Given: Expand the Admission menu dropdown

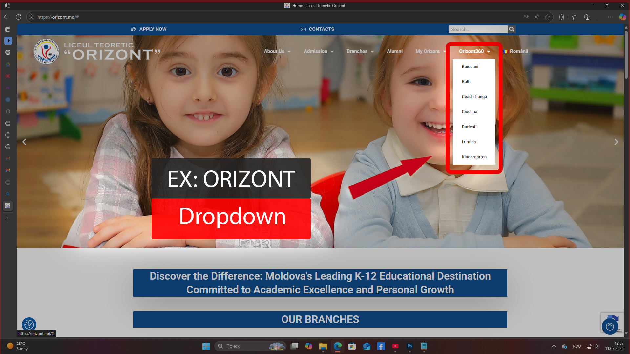Looking at the screenshot, I should (x=318, y=51).
